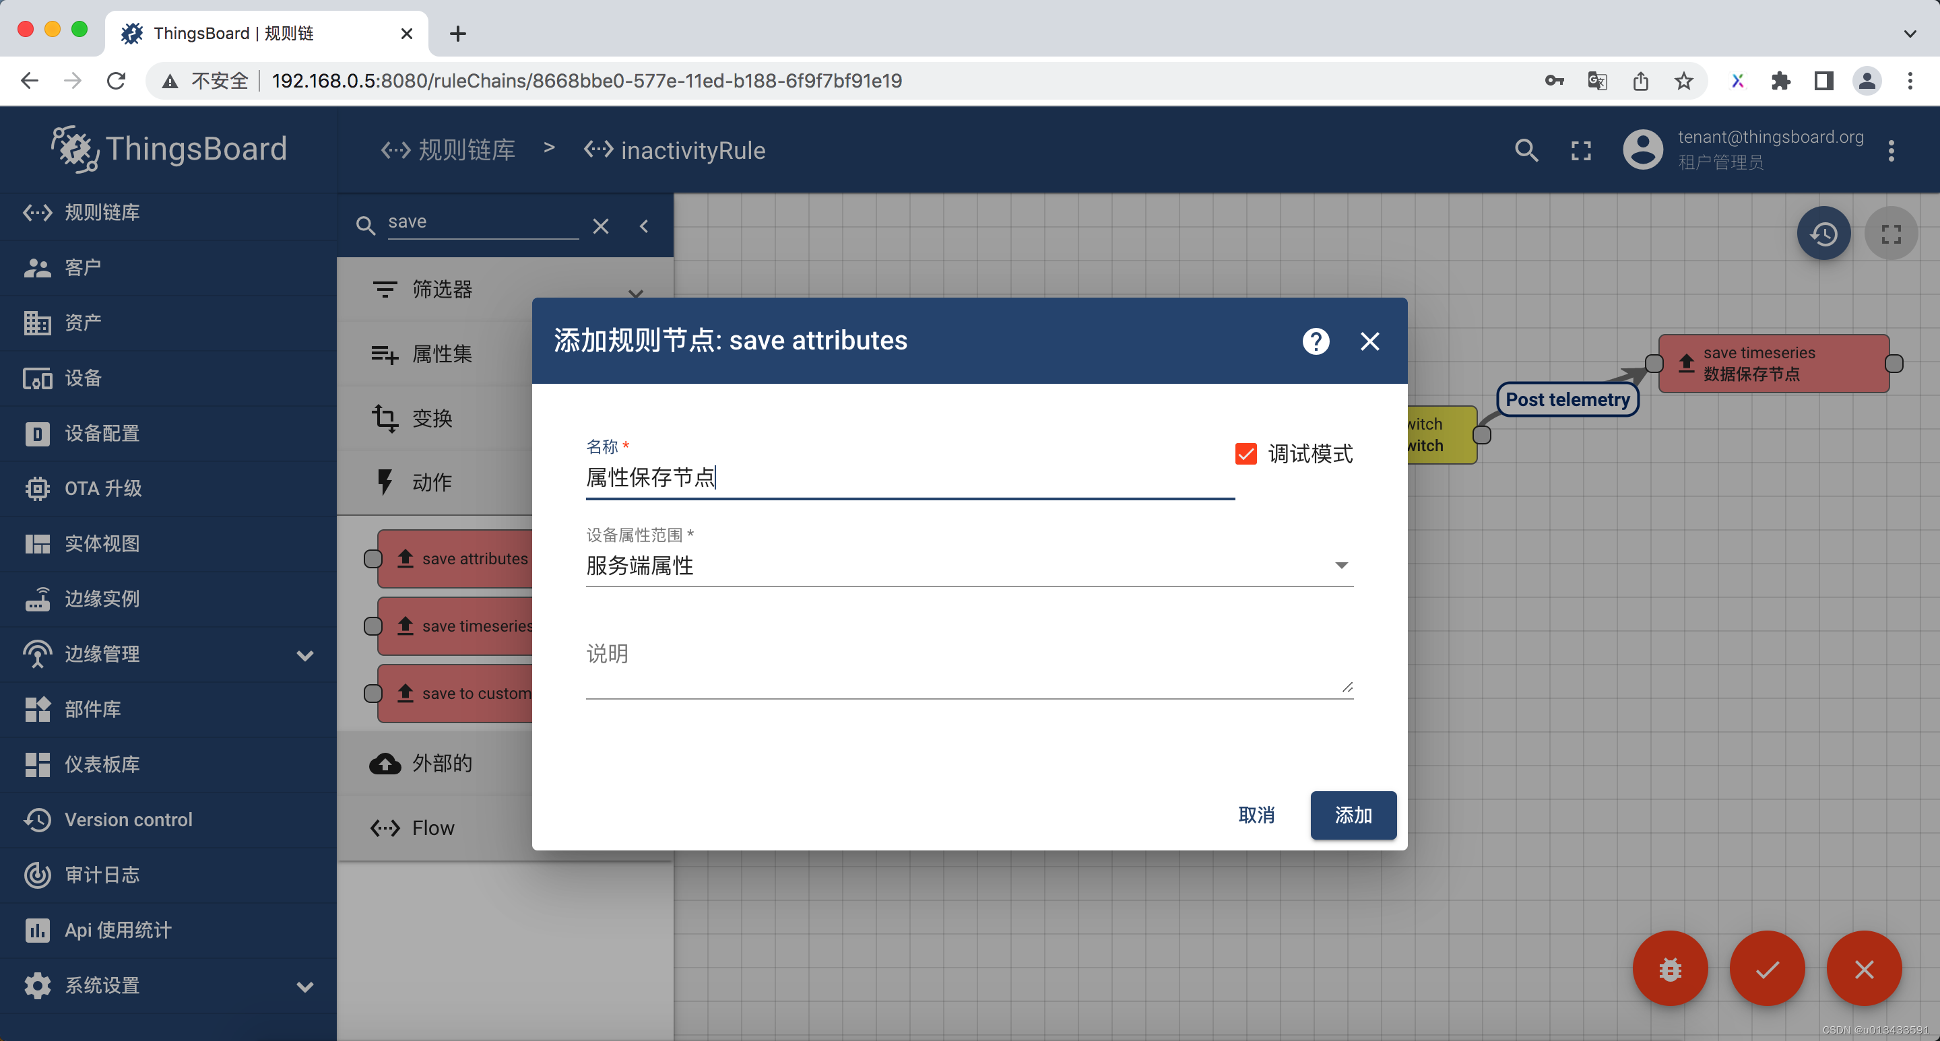
Task: Bookmark this page with the star icon
Action: coord(1684,81)
